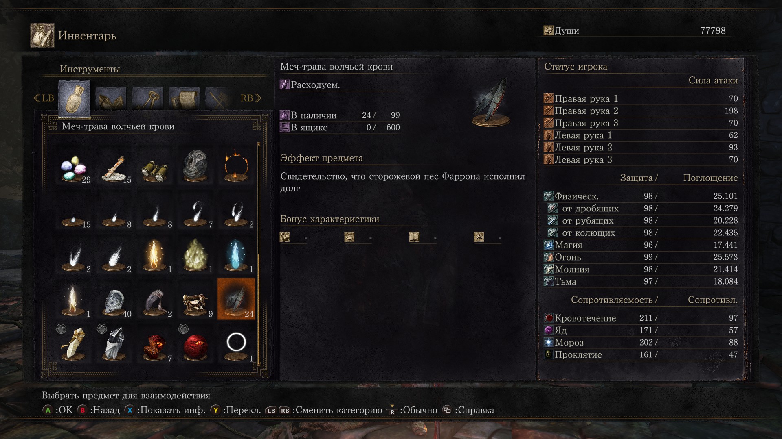Select the binoculars item in inventory
The height and width of the screenshot is (439, 782).
(x=155, y=167)
